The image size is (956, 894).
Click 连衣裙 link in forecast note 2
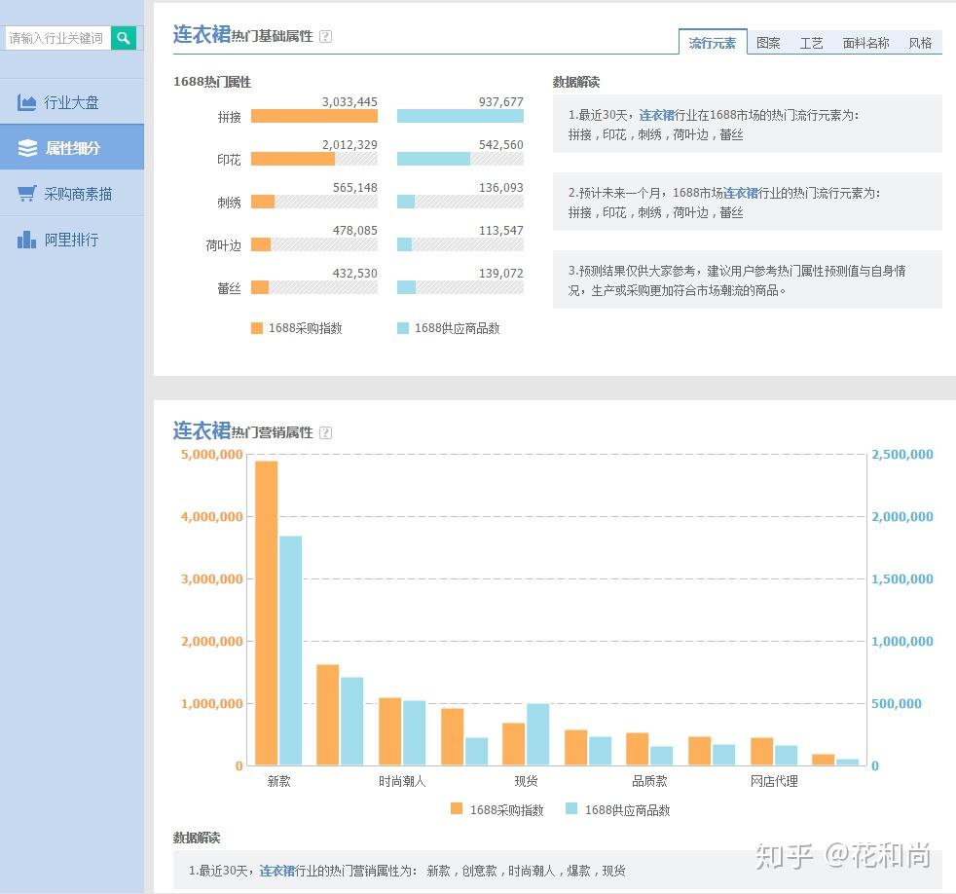point(740,193)
